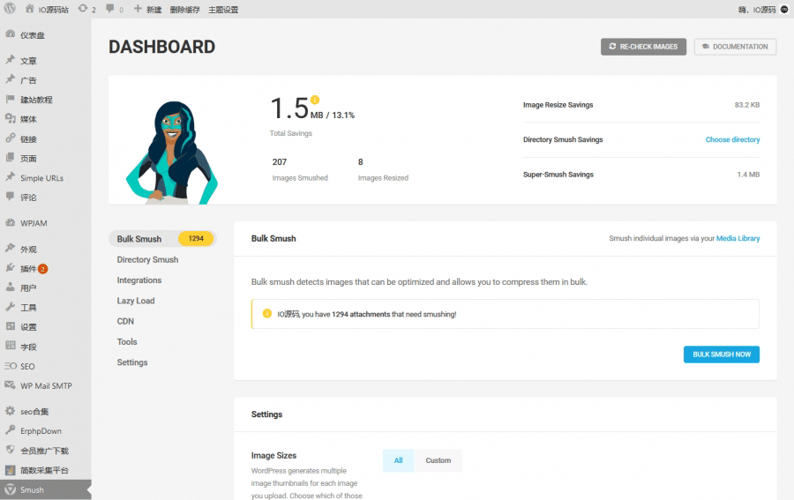Open the Tools tab
Screen dimensions: 794x500
coord(127,342)
